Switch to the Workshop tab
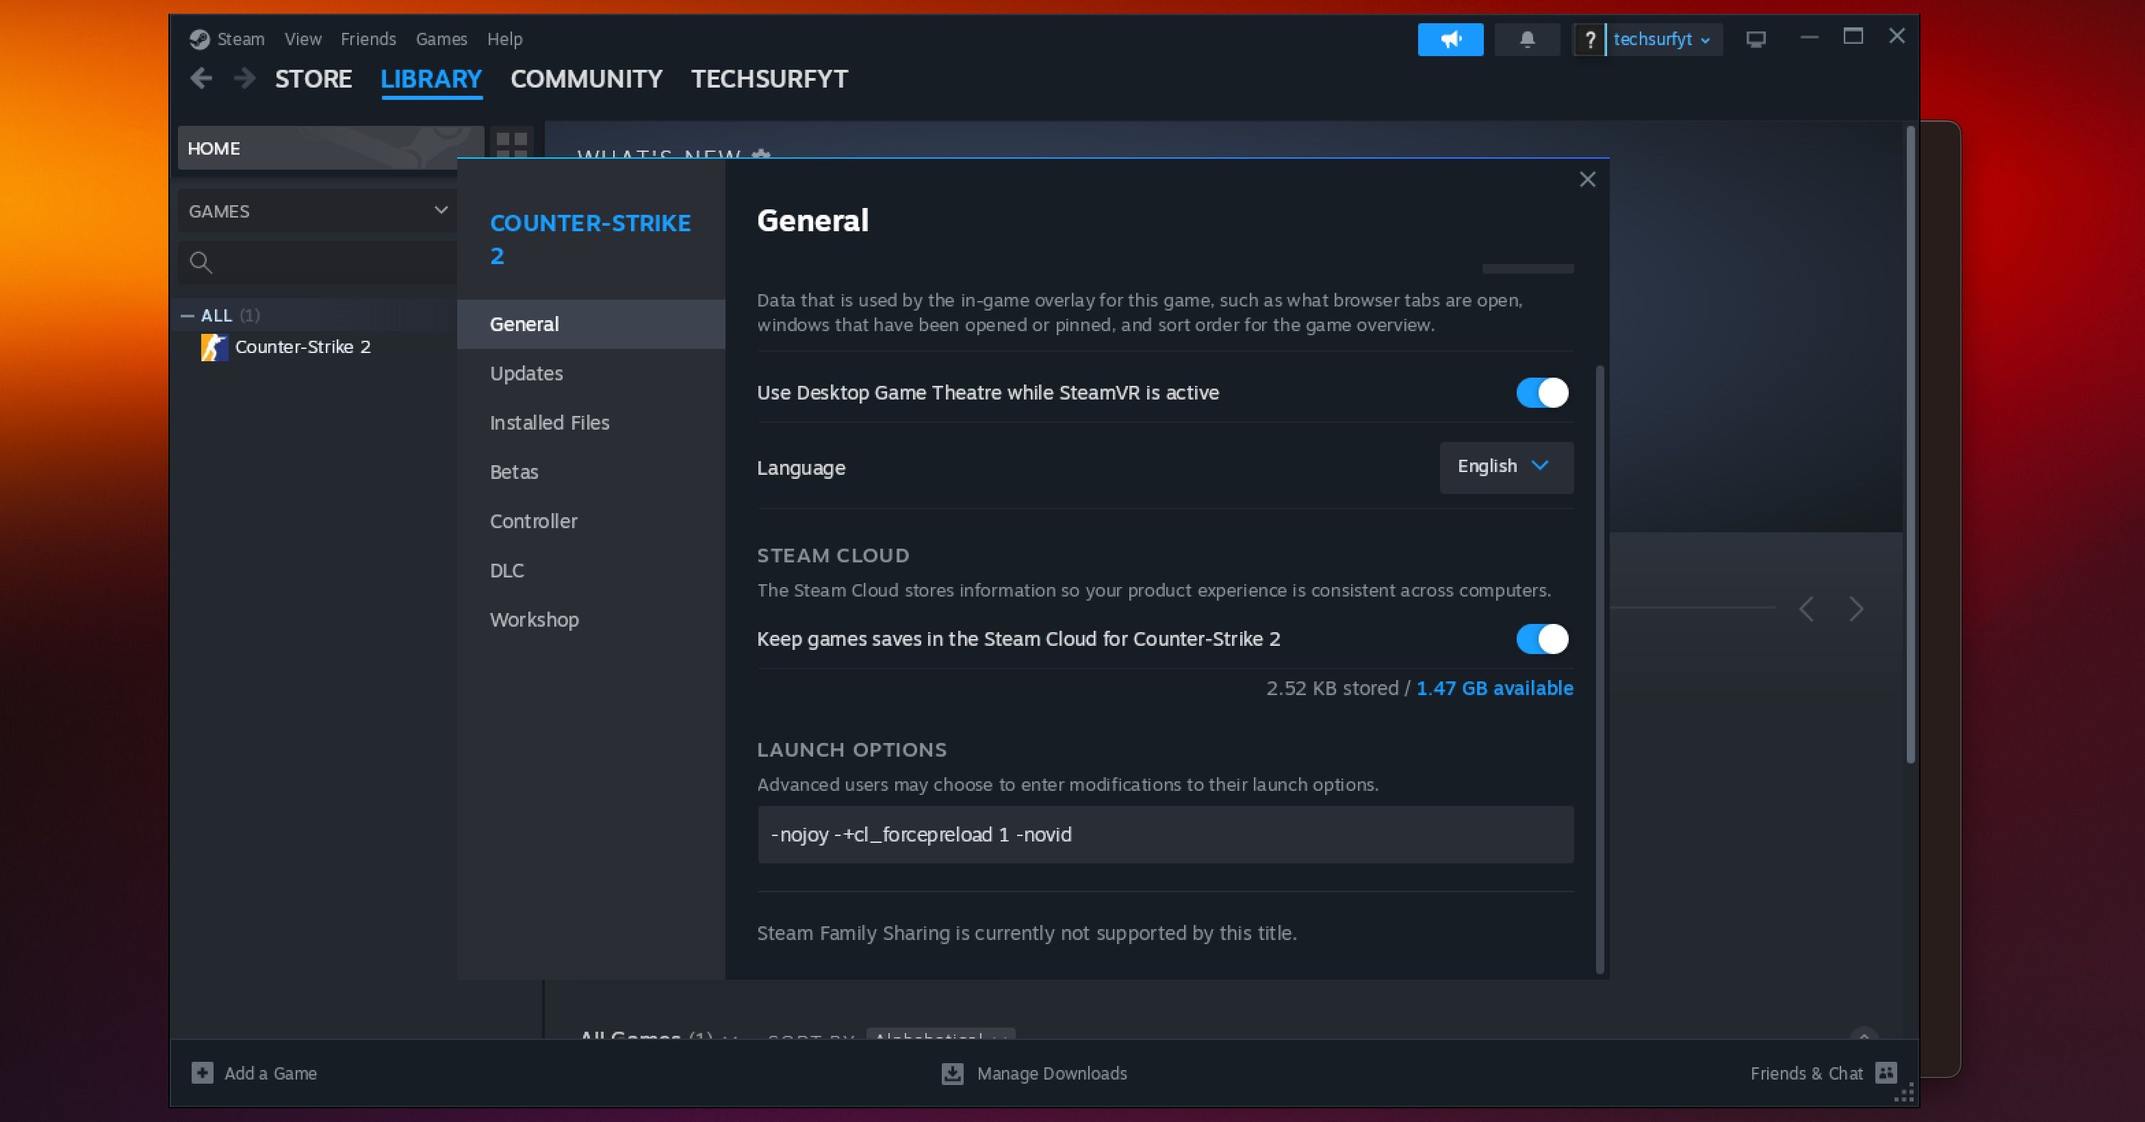Screen dimensions: 2145x1122 coord(535,619)
